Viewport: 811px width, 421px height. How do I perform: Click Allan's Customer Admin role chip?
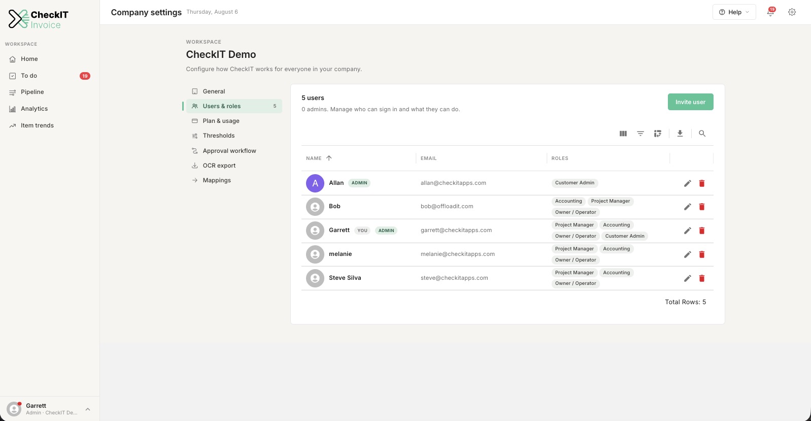[575, 183]
